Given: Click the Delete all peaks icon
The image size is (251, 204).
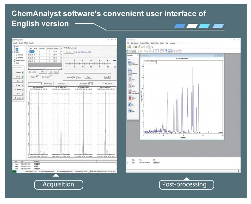Looking at the screenshot, I should [130, 98].
